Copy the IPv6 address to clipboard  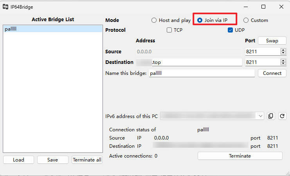click(x=271, y=116)
